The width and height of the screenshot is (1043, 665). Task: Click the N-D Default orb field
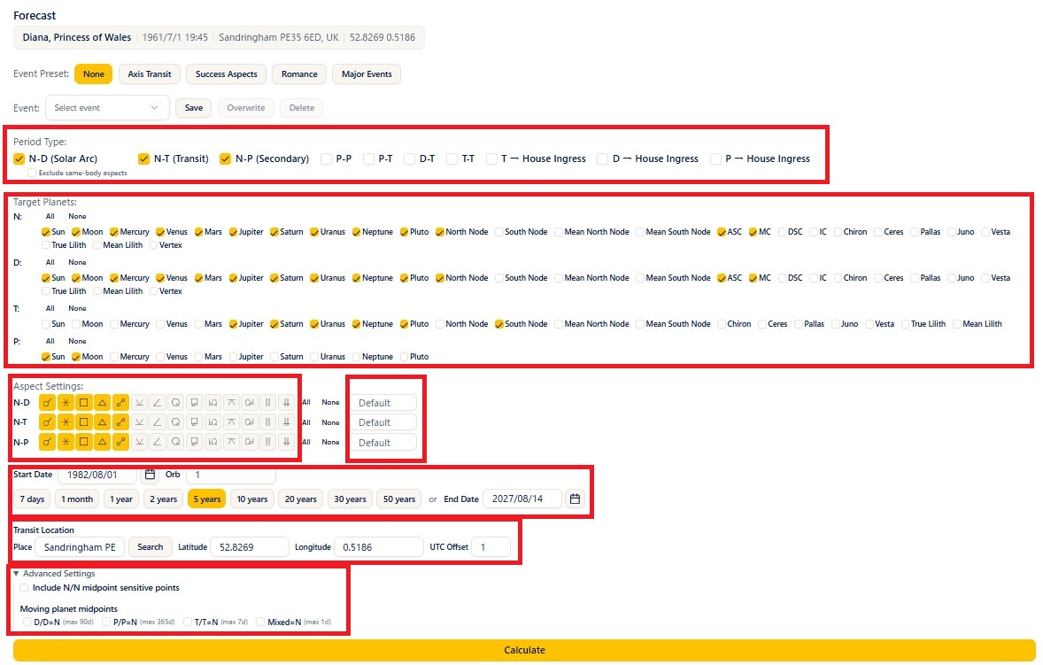(x=383, y=403)
